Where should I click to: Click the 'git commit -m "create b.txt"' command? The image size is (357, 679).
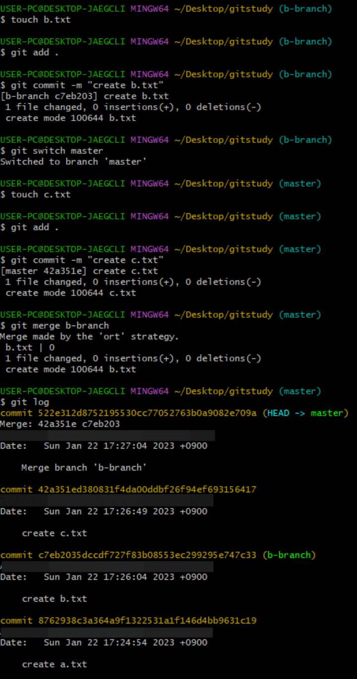tap(82, 85)
